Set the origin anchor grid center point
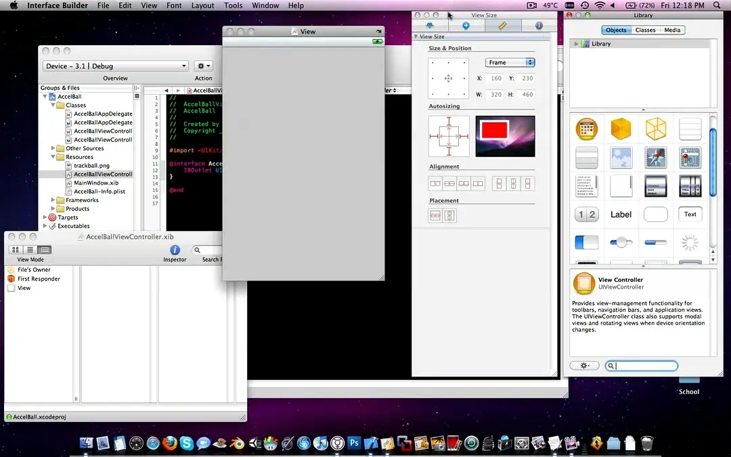This screenshot has width=731, height=457. [449, 78]
